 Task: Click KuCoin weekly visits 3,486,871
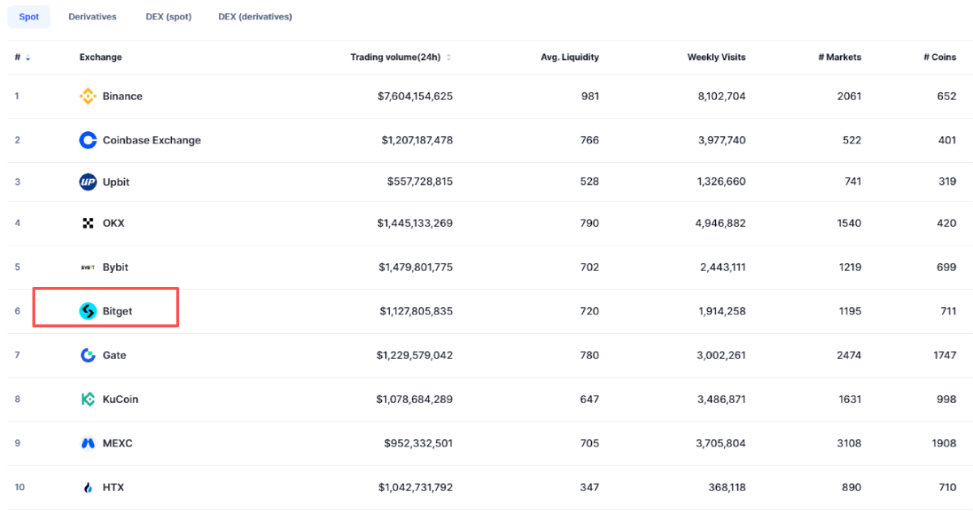click(722, 400)
